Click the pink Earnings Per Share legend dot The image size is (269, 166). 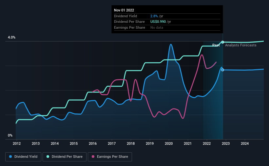pyautogui.click(x=93, y=157)
